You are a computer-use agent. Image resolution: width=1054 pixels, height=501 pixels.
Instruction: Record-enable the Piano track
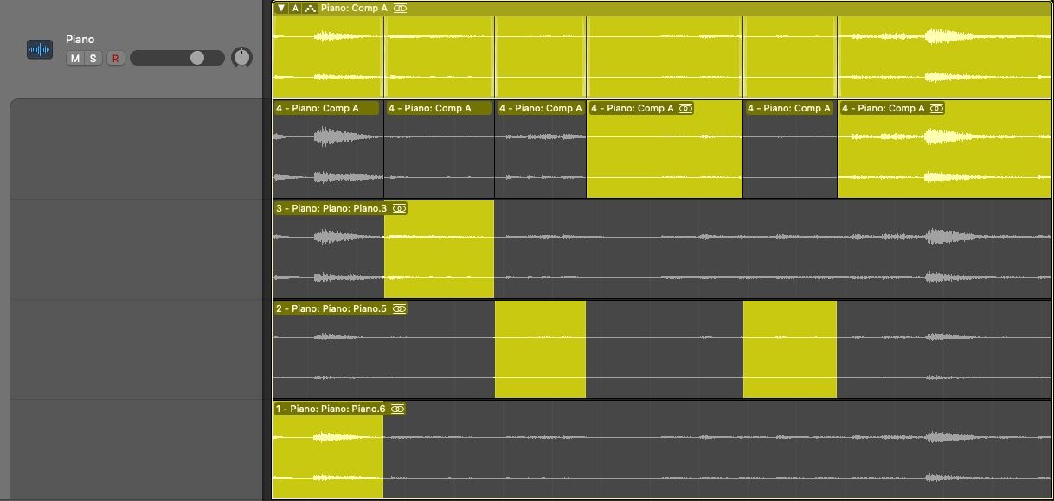pos(115,58)
